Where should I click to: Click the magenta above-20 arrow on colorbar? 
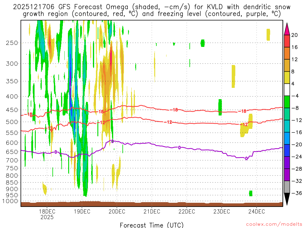287,29
